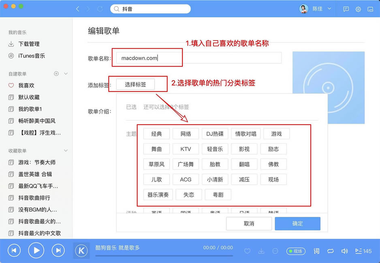Change the loop playback mode
Screen dimensions: 380x263
[331, 251]
